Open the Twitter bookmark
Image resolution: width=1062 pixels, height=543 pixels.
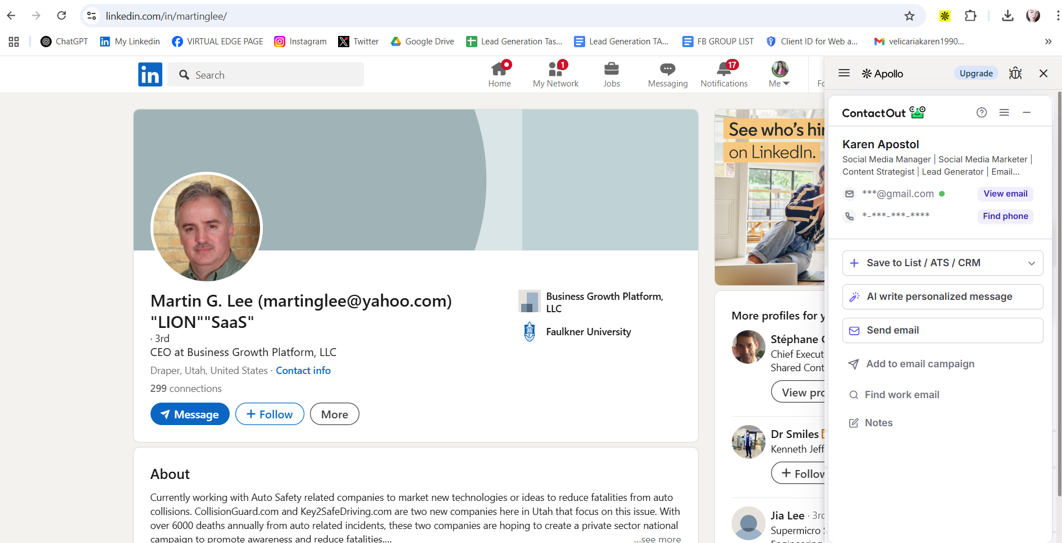point(358,42)
